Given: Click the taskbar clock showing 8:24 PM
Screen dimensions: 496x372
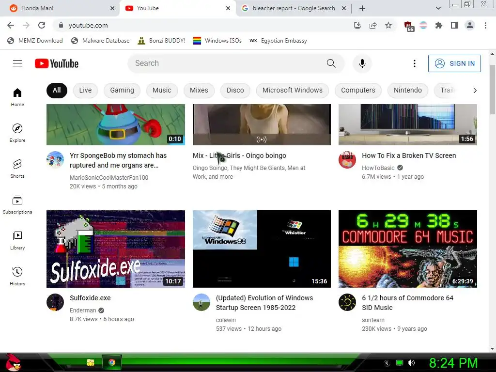Looking at the screenshot, I should click(x=453, y=363).
